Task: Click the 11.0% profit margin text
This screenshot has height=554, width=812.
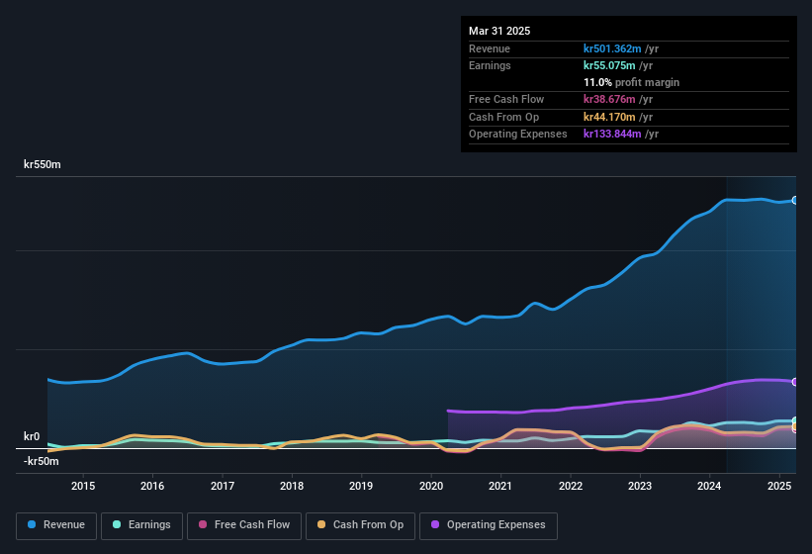Action: click(x=631, y=82)
